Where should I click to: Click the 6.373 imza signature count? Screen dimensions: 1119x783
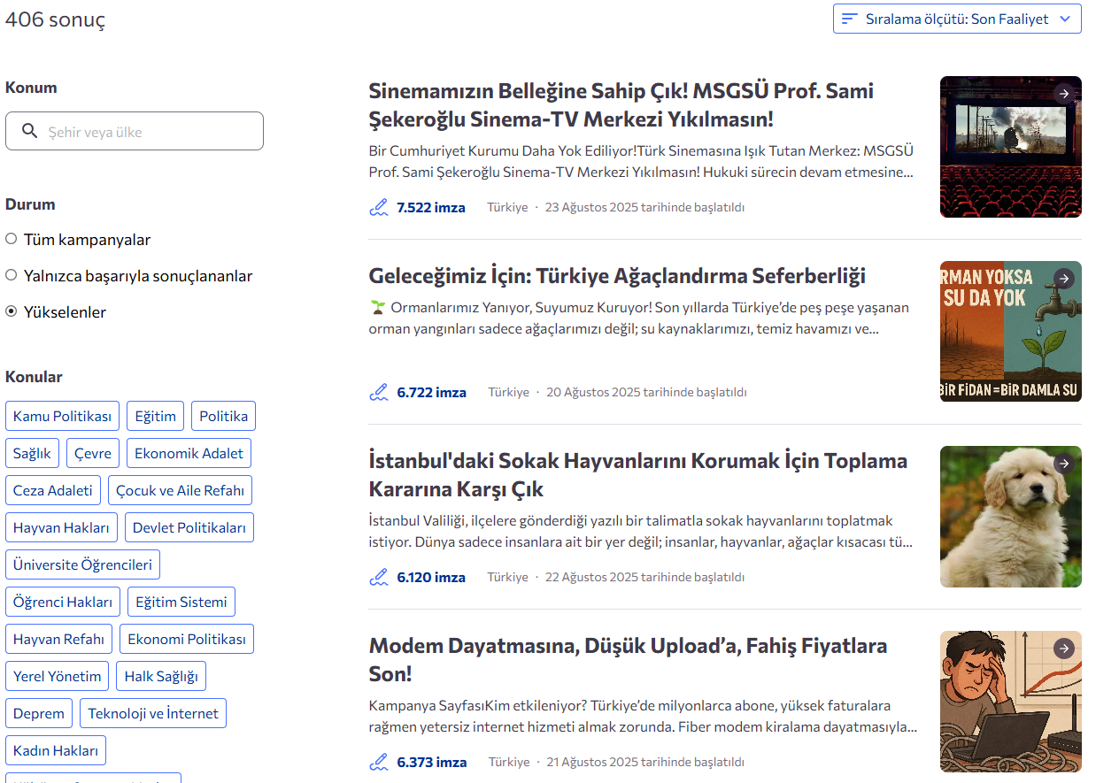432,762
